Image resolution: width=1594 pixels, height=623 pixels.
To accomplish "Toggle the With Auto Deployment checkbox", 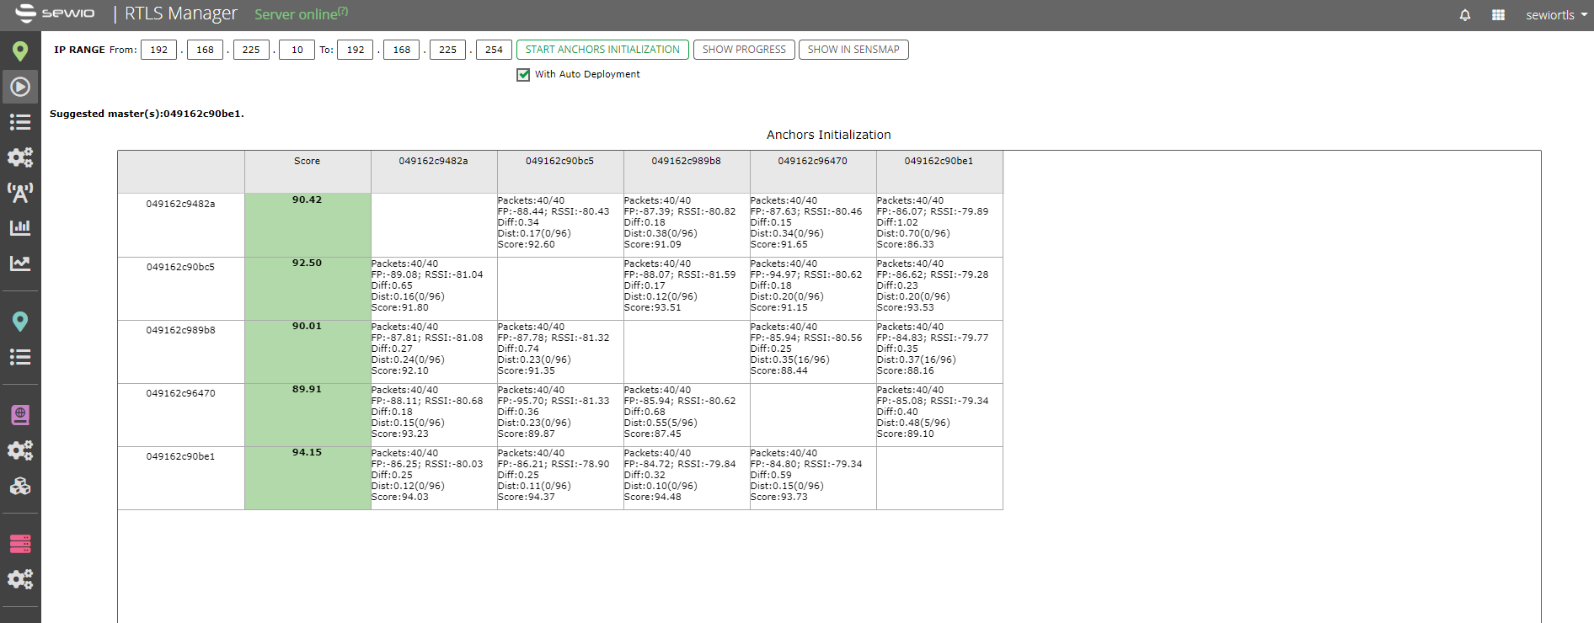I will click(523, 75).
